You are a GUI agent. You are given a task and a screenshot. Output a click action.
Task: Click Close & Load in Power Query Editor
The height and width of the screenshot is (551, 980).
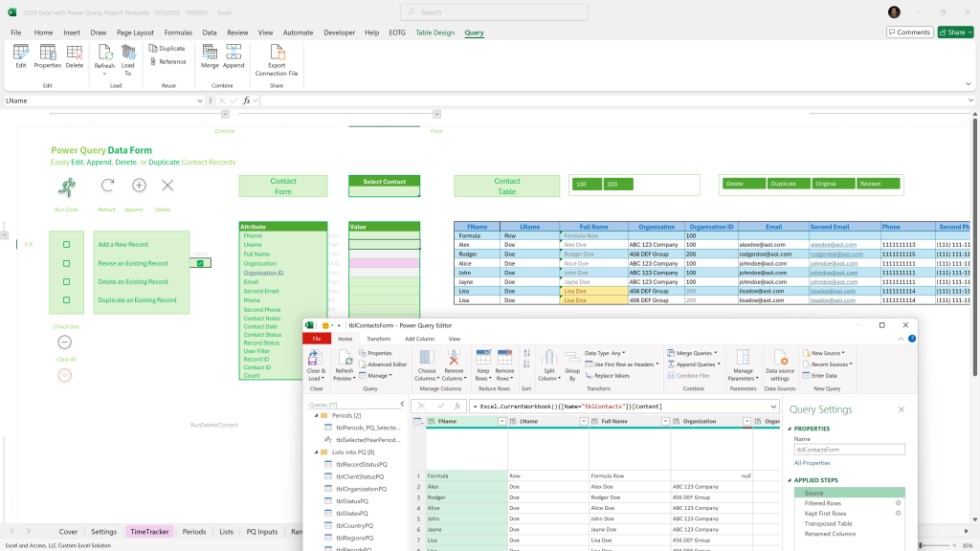click(x=316, y=365)
